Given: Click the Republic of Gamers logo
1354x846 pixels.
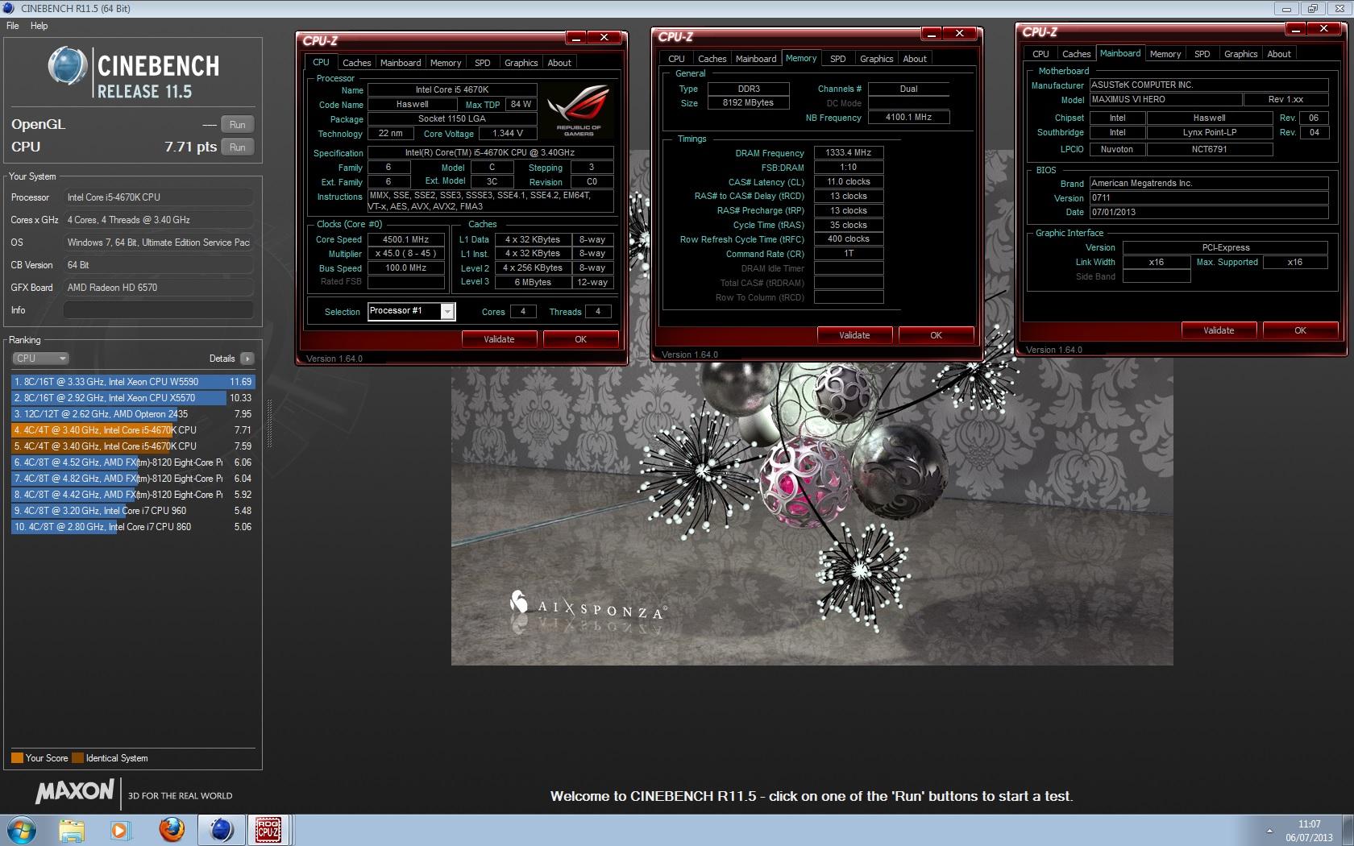Looking at the screenshot, I should click(x=579, y=110).
